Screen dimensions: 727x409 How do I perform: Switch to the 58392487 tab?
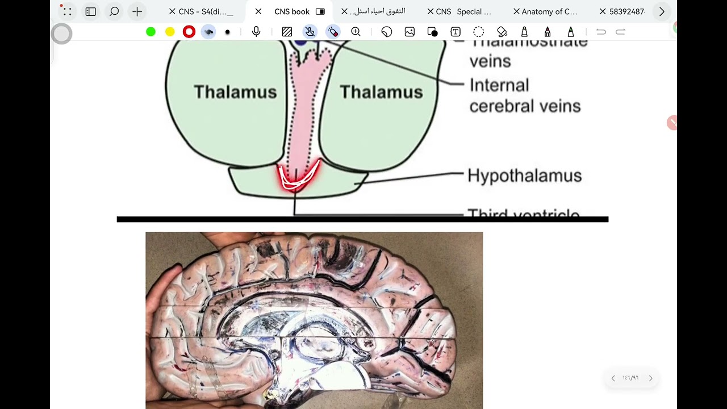coord(628,11)
